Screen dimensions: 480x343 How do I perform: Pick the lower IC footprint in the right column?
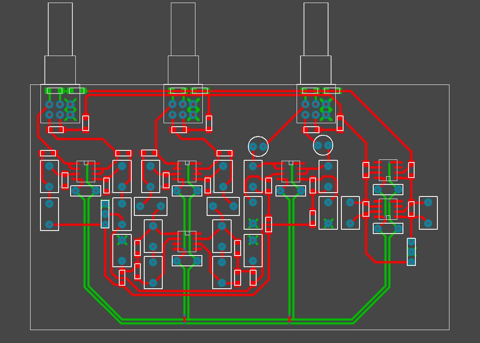pos(388,209)
